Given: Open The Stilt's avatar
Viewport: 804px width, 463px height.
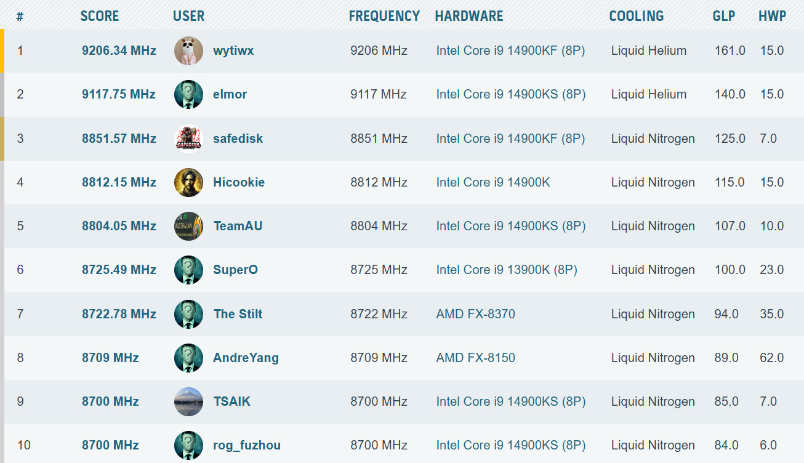Looking at the screenshot, I should tap(188, 314).
